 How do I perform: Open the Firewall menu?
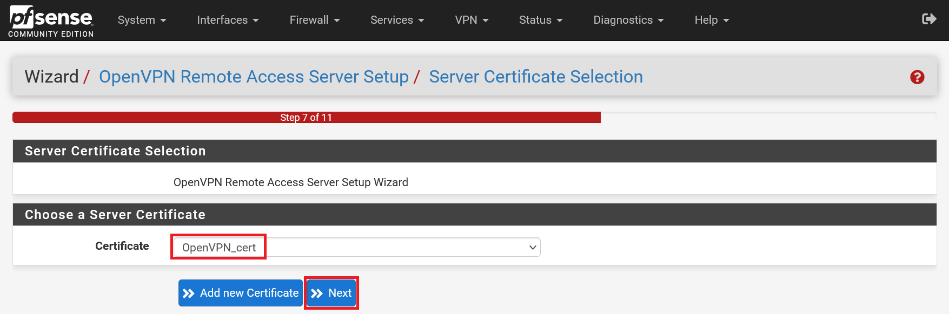point(315,20)
